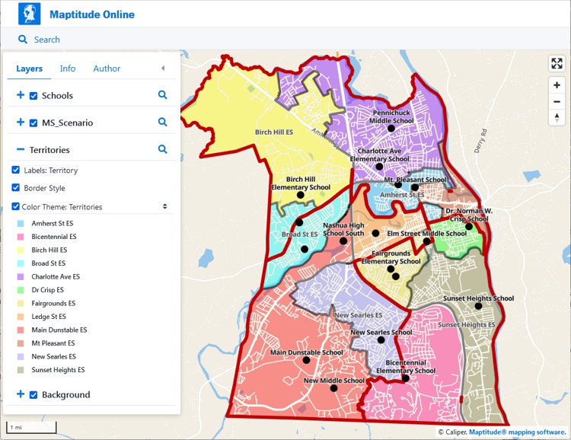The width and height of the screenshot is (571, 440).
Task: Expand the Schools layer options
Action: point(21,95)
